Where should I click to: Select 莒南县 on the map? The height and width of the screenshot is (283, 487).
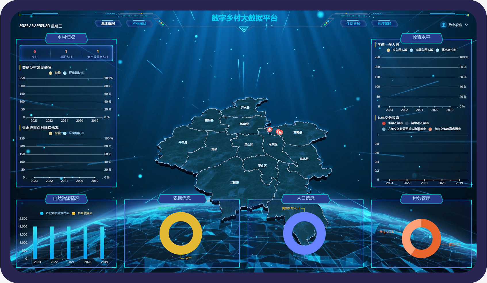pyautogui.click(x=298, y=133)
